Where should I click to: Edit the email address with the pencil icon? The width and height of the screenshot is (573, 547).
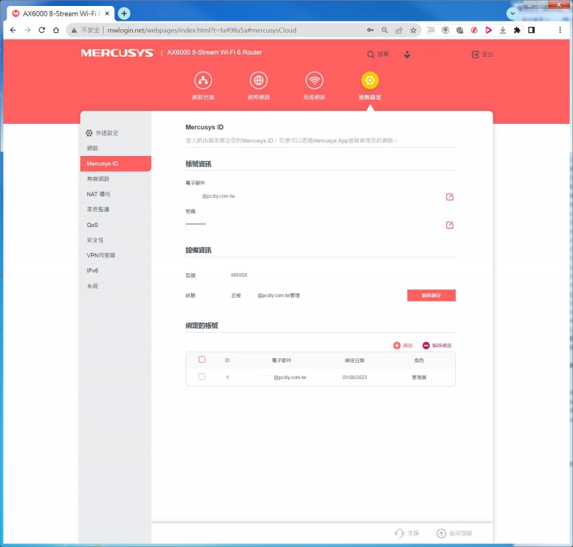pyautogui.click(x=449, y=196)
